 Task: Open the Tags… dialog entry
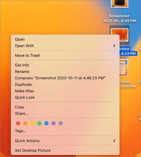[65, 131]
